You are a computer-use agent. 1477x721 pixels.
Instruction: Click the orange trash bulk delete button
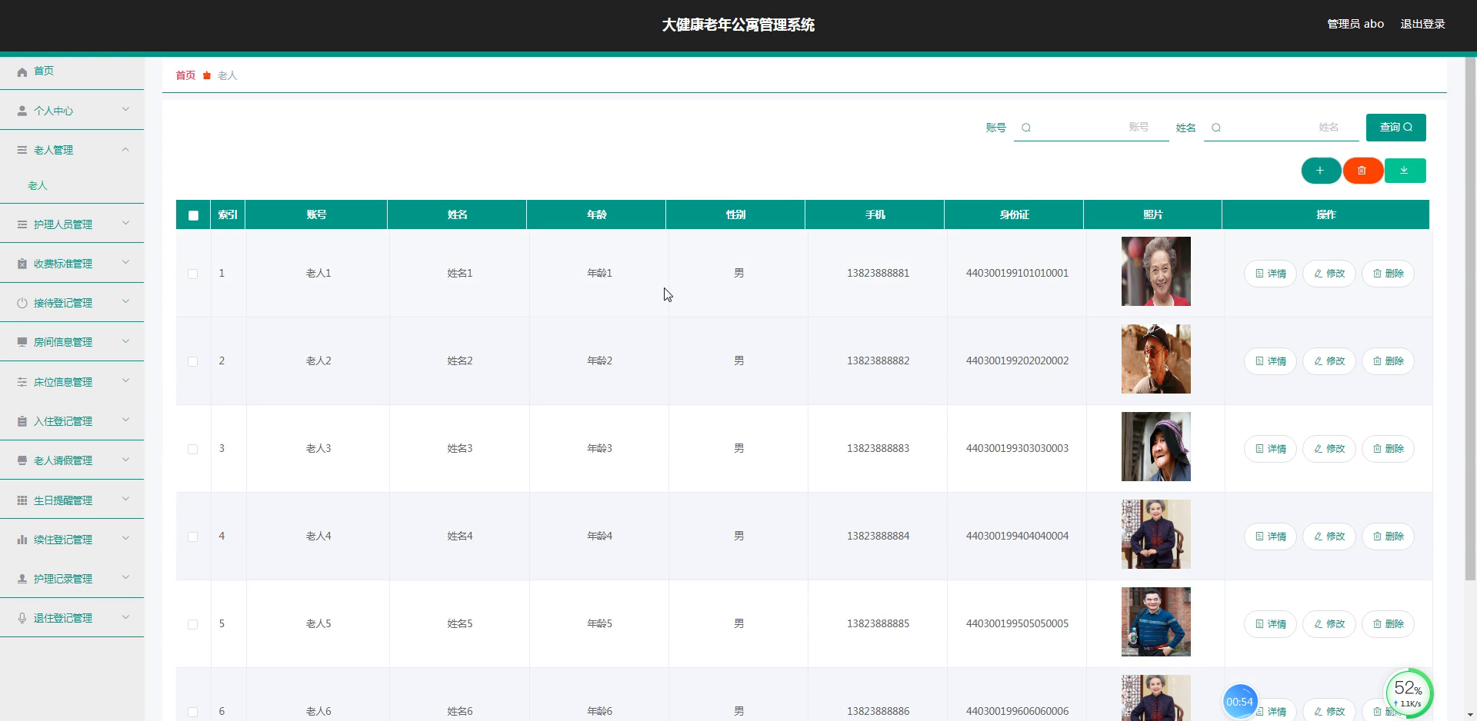[1362, 171]
